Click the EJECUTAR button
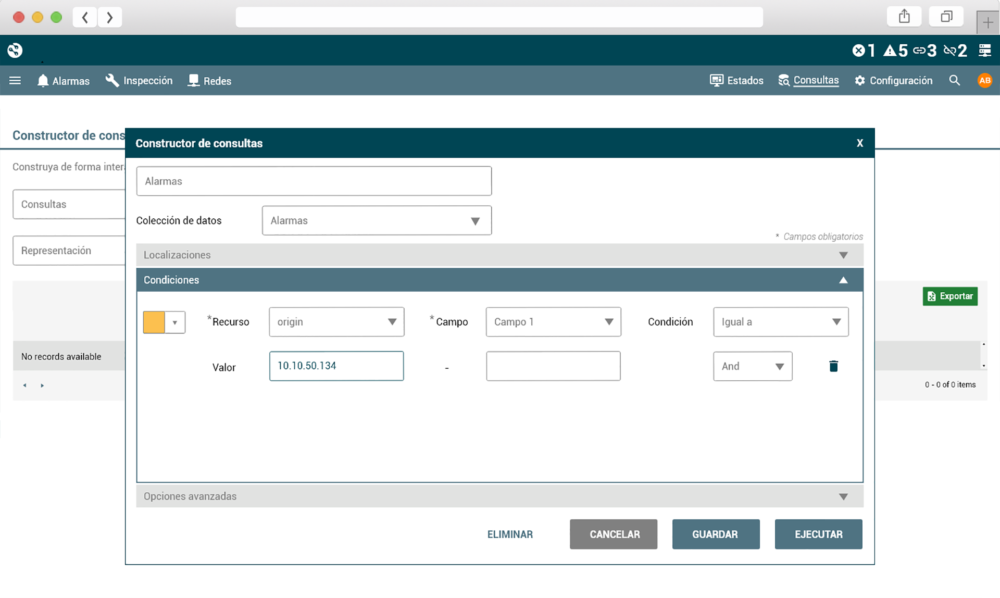The width and height of the screenshot is (1000, 598). point(818,534)
